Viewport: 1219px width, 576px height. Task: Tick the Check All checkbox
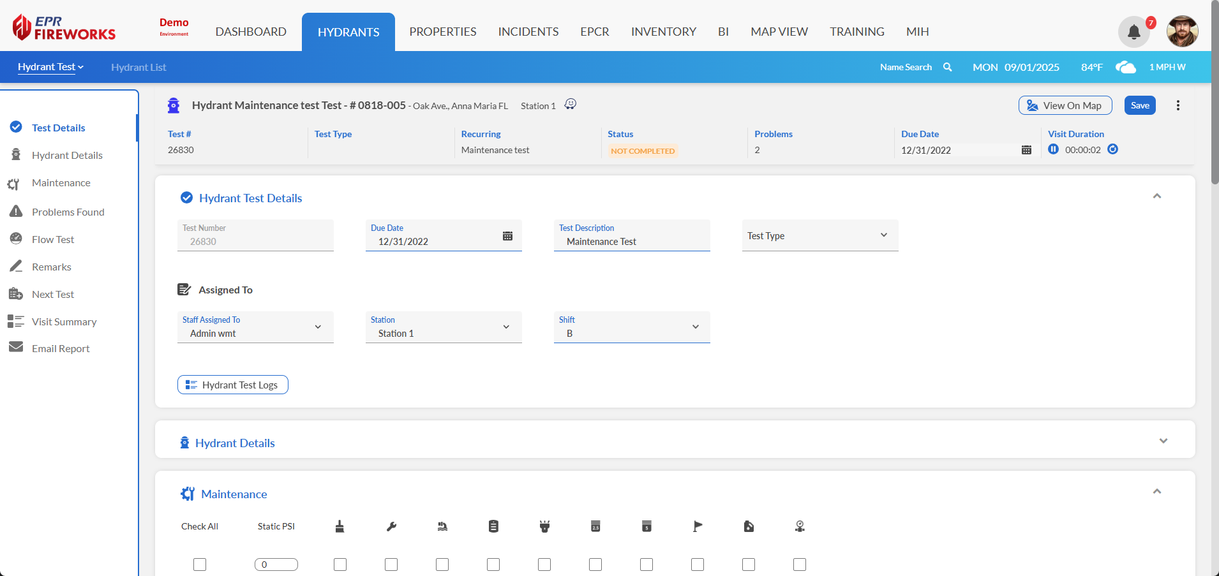[x=200, y=565]
